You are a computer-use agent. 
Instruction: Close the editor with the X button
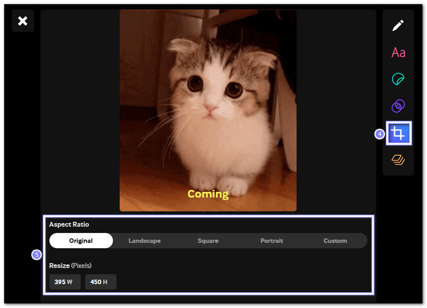[23, 21]
